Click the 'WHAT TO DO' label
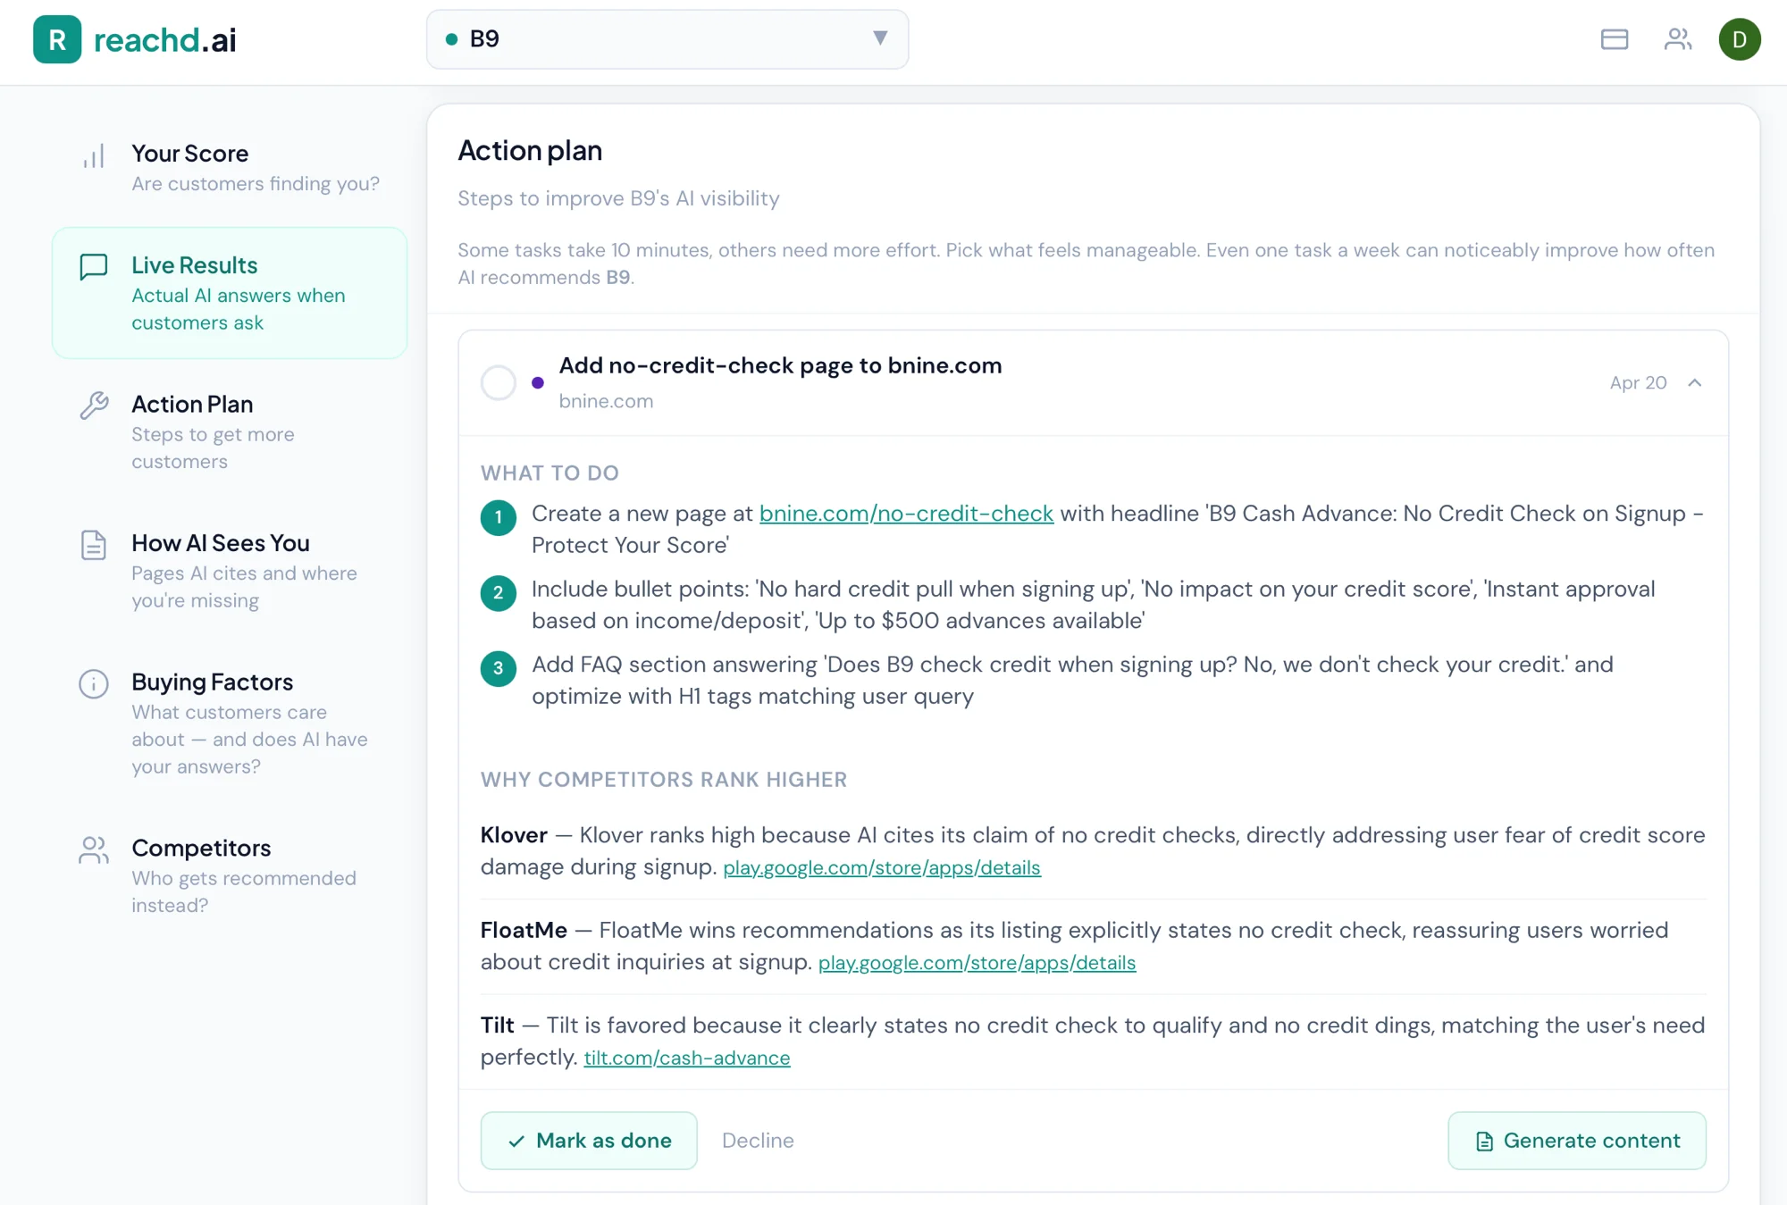The height and width of the screenshot is (1205, 1787). (x=550, y=473)
